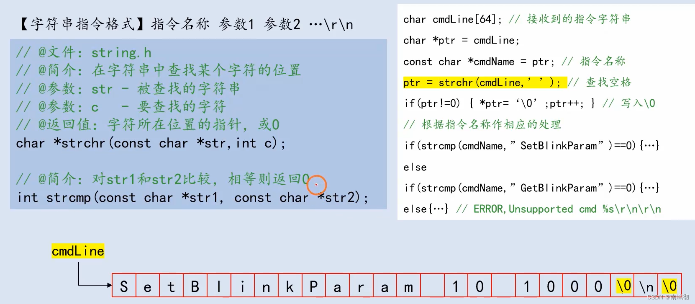Click the strchr function prototype line
695x304 pixels.
pyautogui.click(x=151, y=143)
